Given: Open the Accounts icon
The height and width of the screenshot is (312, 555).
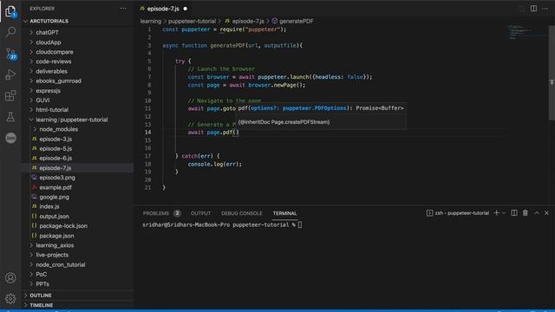Looking at the screenshot, I should click(10, 278).
